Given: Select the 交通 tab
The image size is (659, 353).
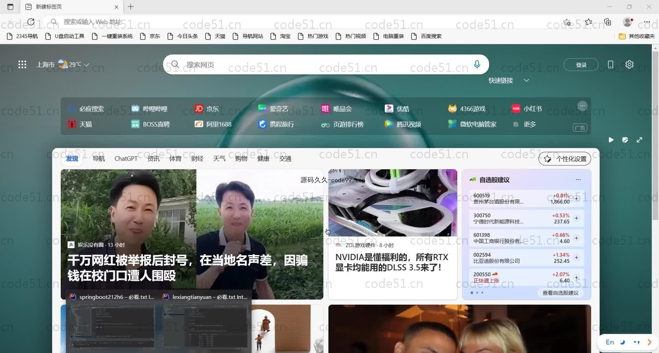Looking at the screenshot, I should [285, 159].
